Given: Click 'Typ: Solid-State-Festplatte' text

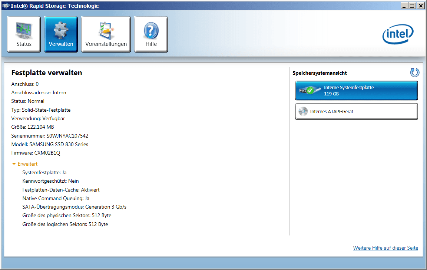Looking at the screenshot, I should tap(41, 110).
